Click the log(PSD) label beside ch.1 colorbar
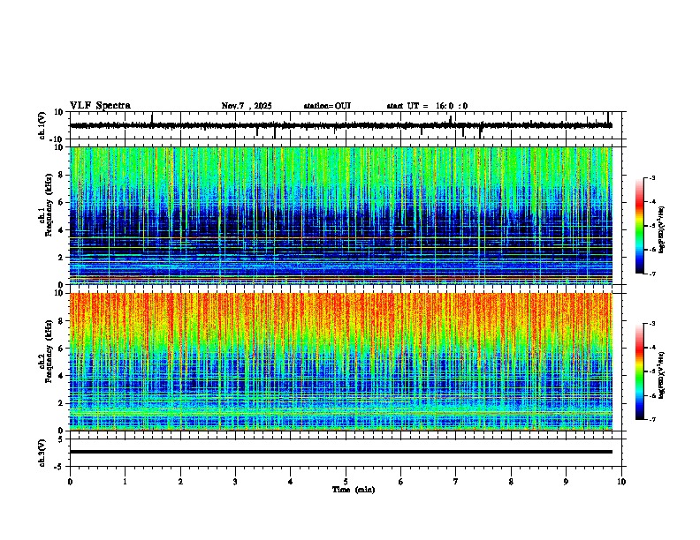Viewport: 700px width, 540px height. point(662,230)
